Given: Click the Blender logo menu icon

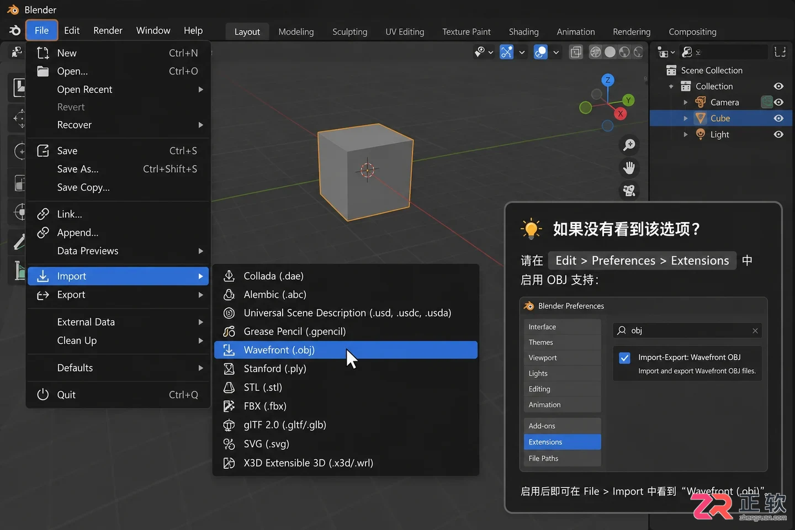Looking at the screenshot, I should 15,30.
